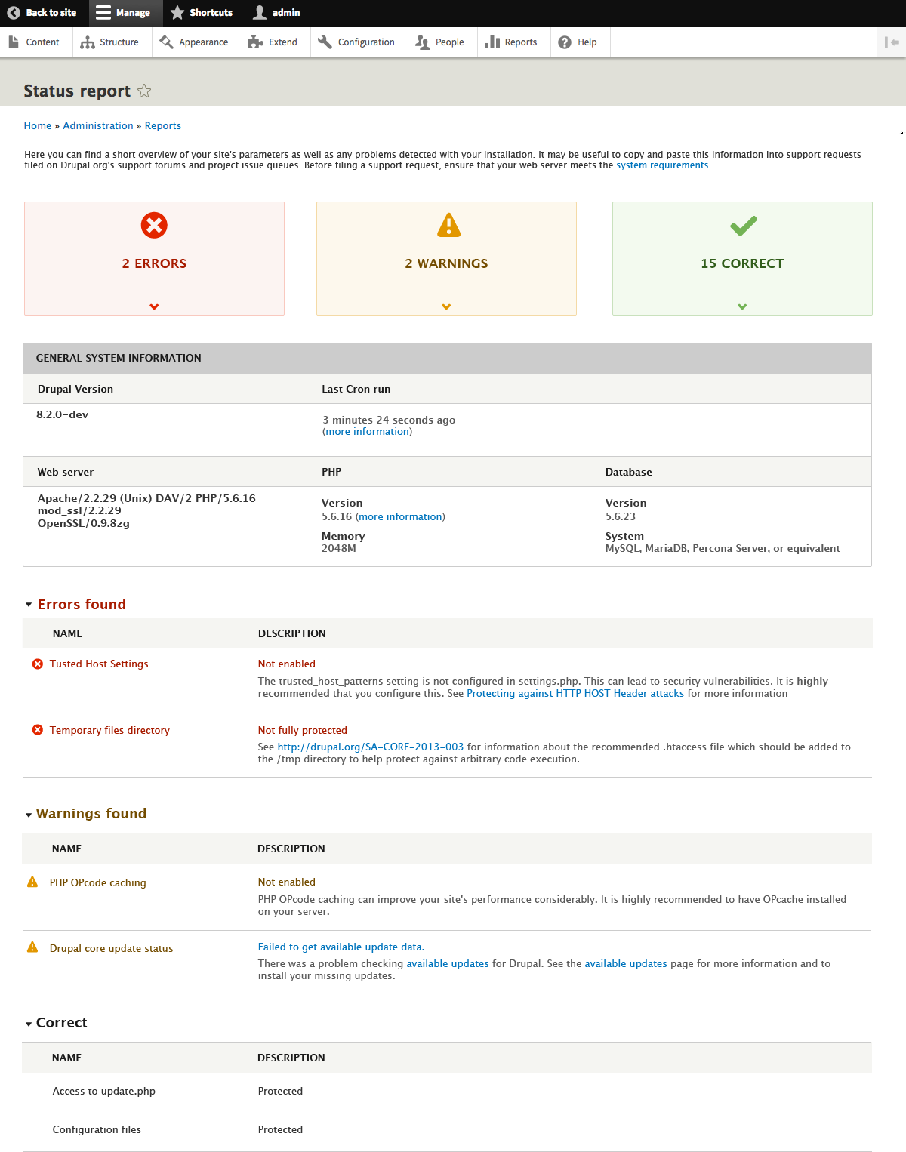Image resolution: width=906 pixels, height=1152 pixels.
Task: Click the red error X icon in errors card
Action: click(x=154, y=225)
